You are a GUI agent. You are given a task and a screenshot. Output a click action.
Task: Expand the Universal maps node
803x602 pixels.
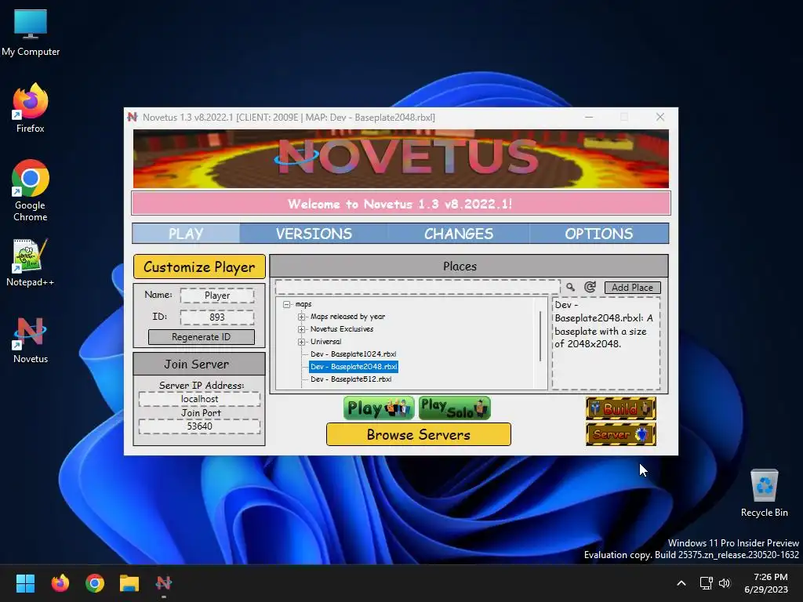point(302,342)
